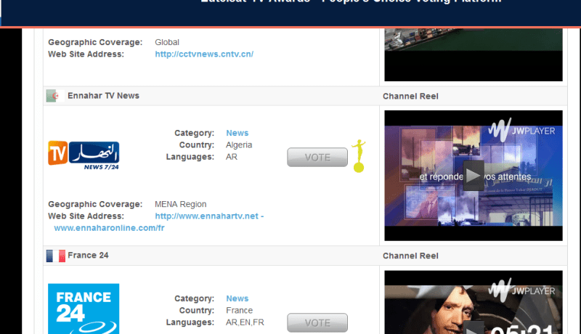581x334 pixels.
Task: Click the top channel reel video thumbnail
Action: coord(474,54)
